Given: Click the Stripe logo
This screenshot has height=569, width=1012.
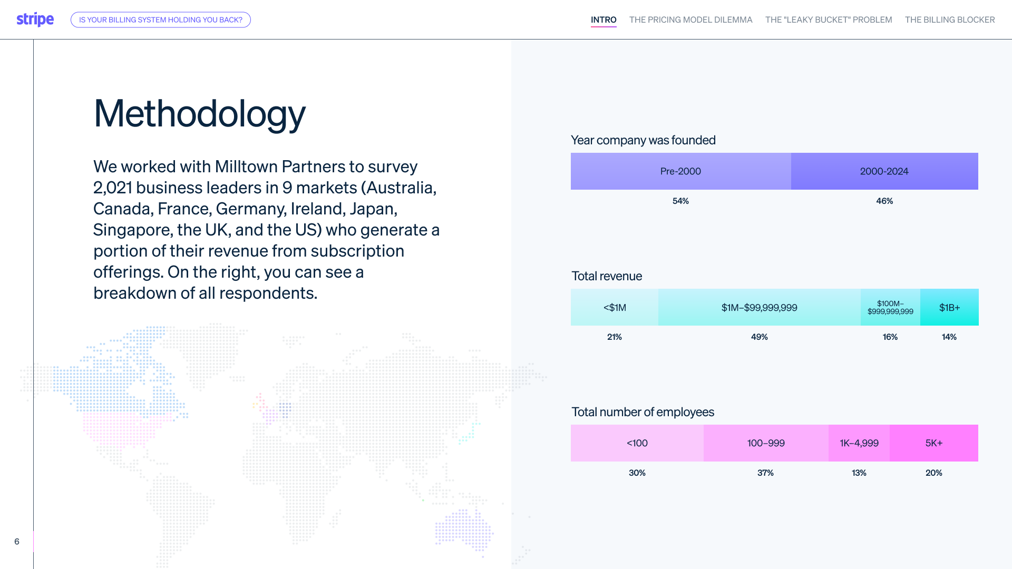Looking at the screenshot, I should (x=35, y=19).
